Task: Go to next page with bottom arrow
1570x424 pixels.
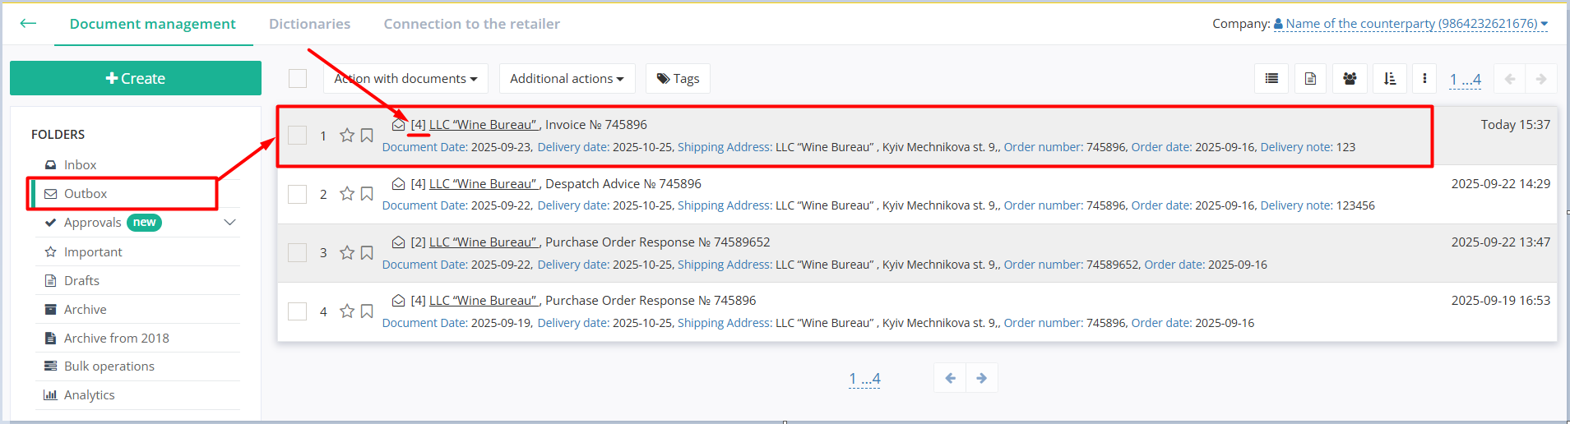Action: pos(981,378)
